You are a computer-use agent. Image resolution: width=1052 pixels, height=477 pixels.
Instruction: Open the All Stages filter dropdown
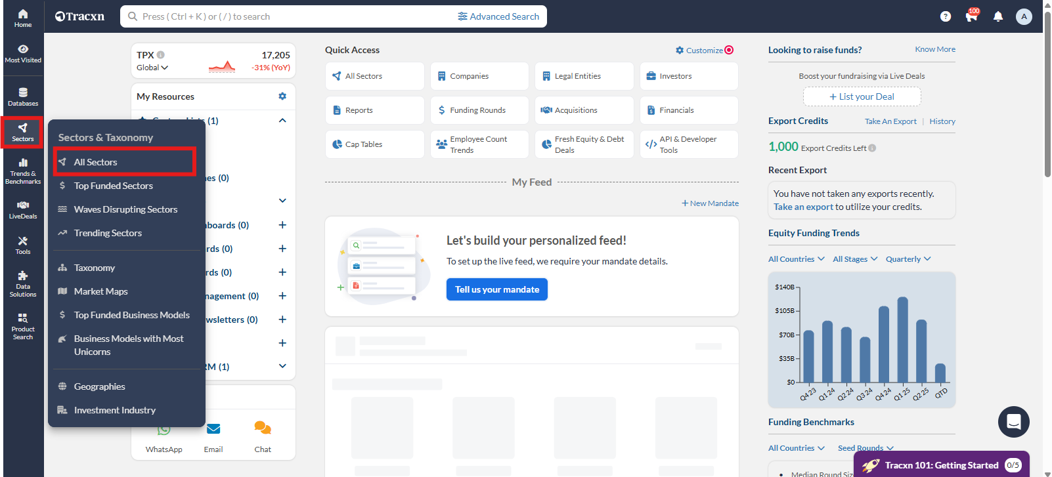854,259
